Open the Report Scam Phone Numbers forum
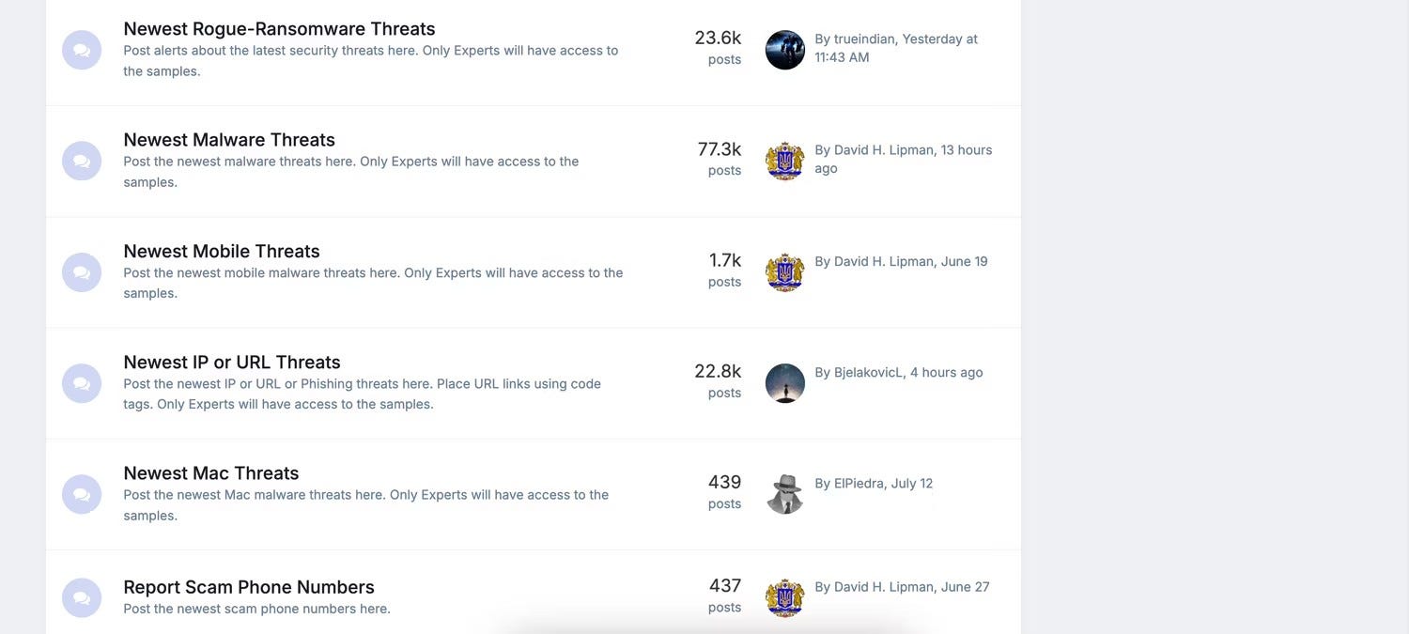 tap(249, 587)
